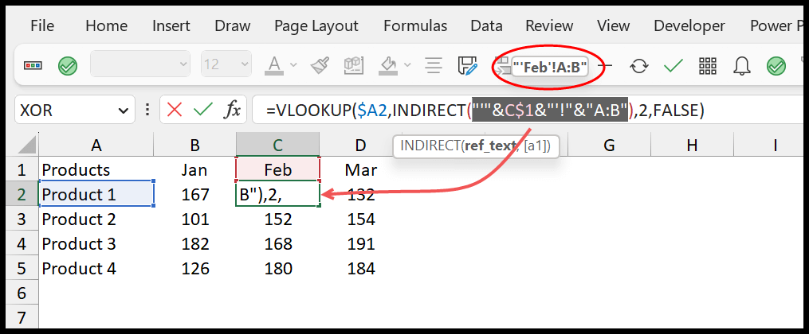Click the plain green check icon in toolbar
This screenshot has width=809, height=334.
(674, 66)
